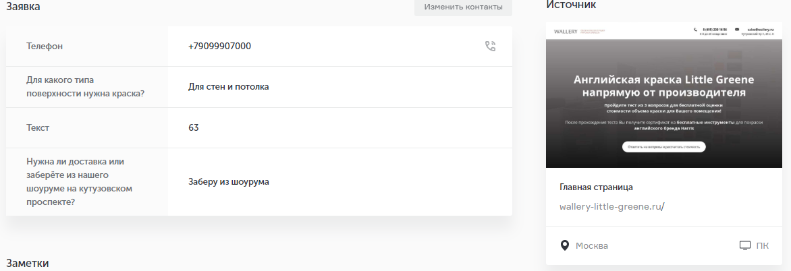Image resolution: width=791 pixels, height=271 pixels.
Task: Click the Телефон field label
Action: [x=45, y=47]
